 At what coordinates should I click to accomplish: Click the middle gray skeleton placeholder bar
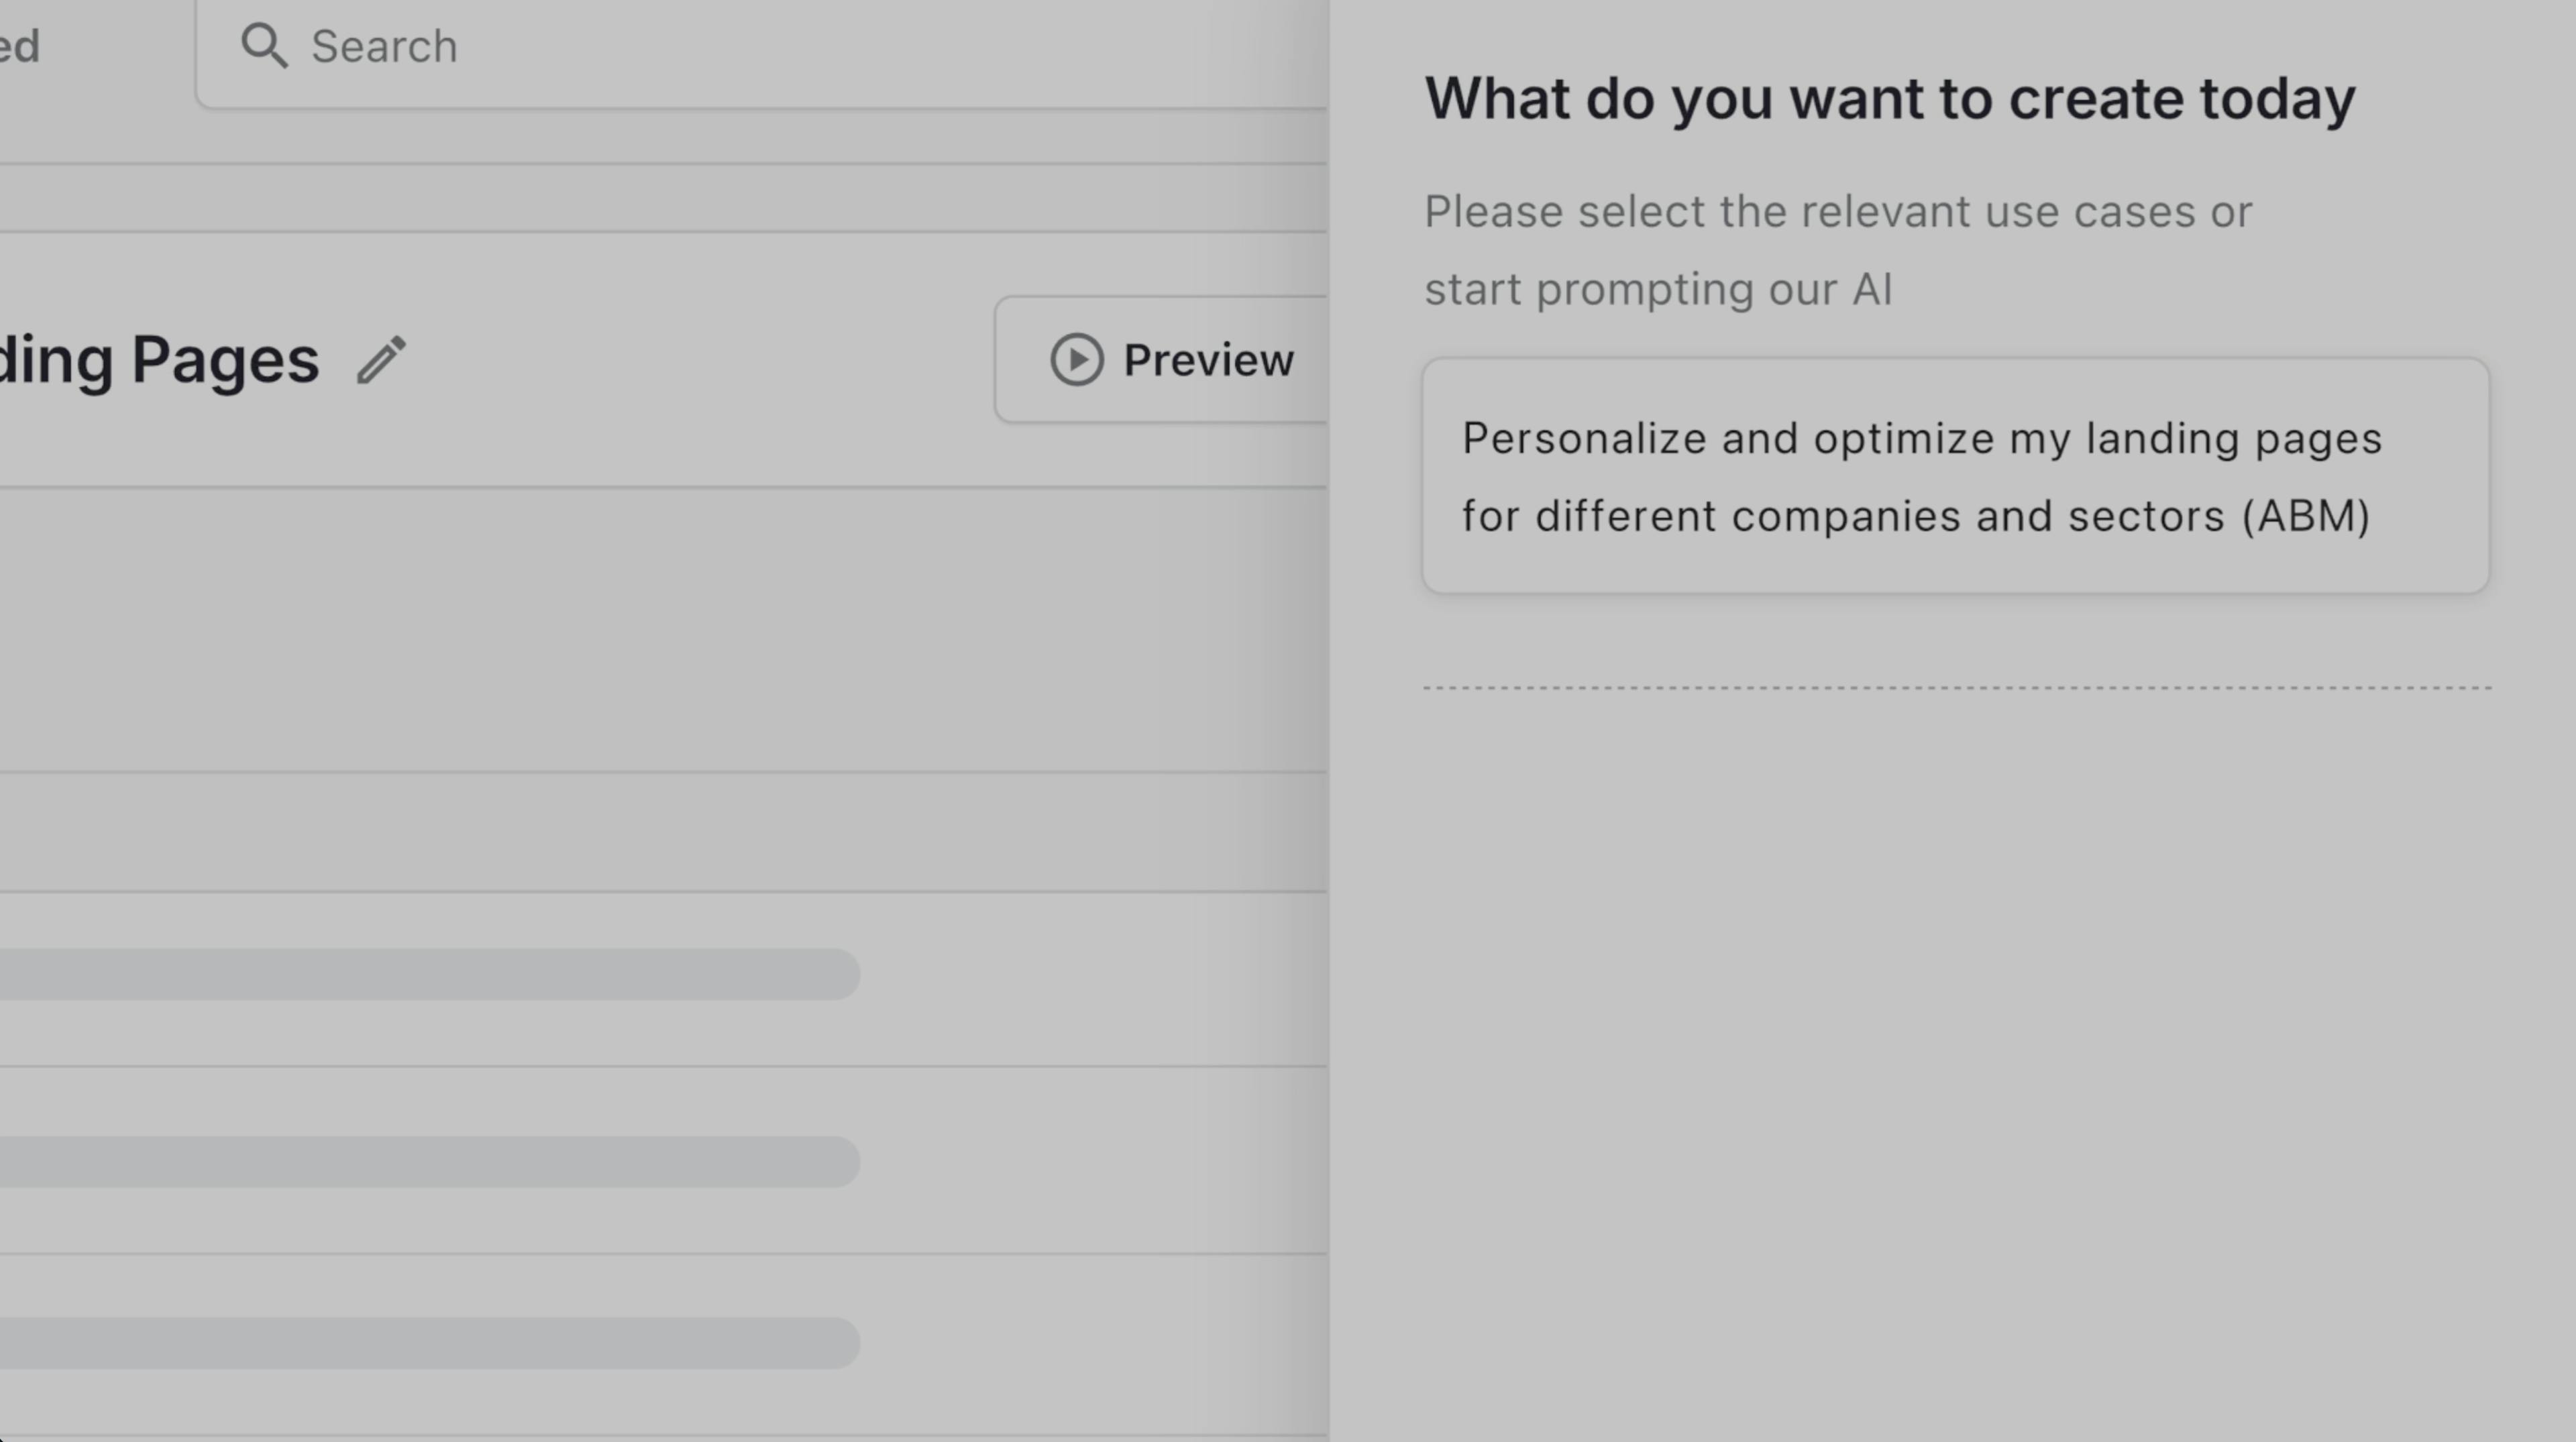click(430, 1162)
